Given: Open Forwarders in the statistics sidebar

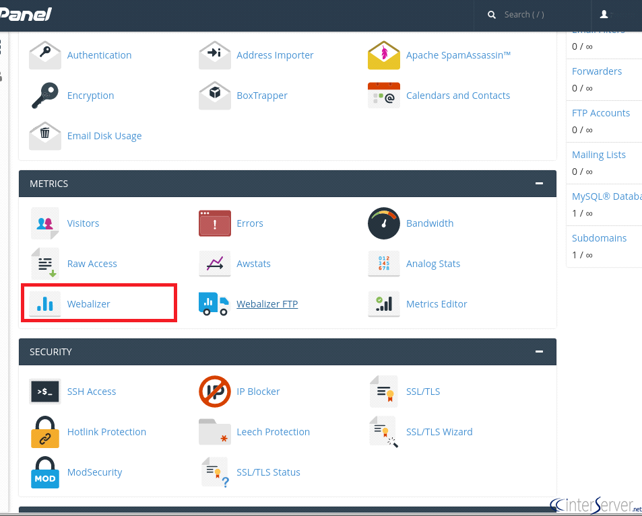Looking at the screenshot, I should click(x=597, y=71).
